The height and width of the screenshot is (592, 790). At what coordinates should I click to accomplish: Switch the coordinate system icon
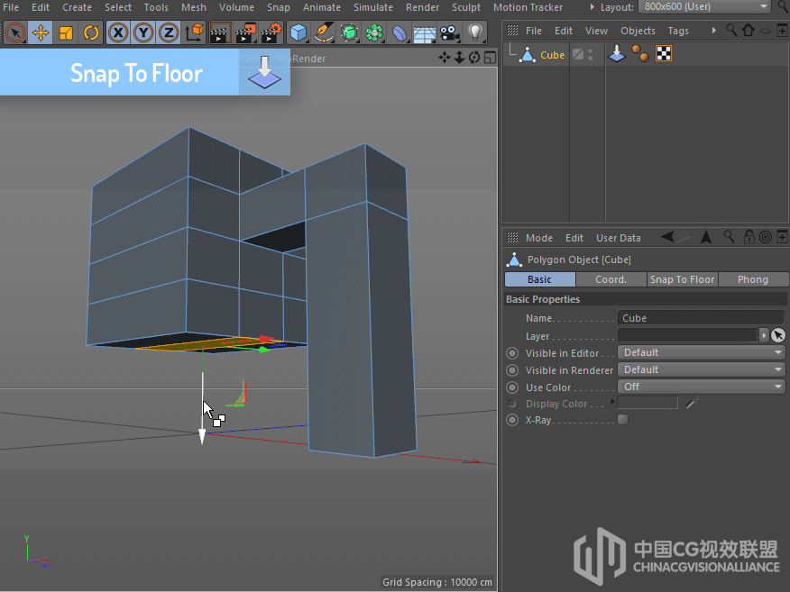194,33
